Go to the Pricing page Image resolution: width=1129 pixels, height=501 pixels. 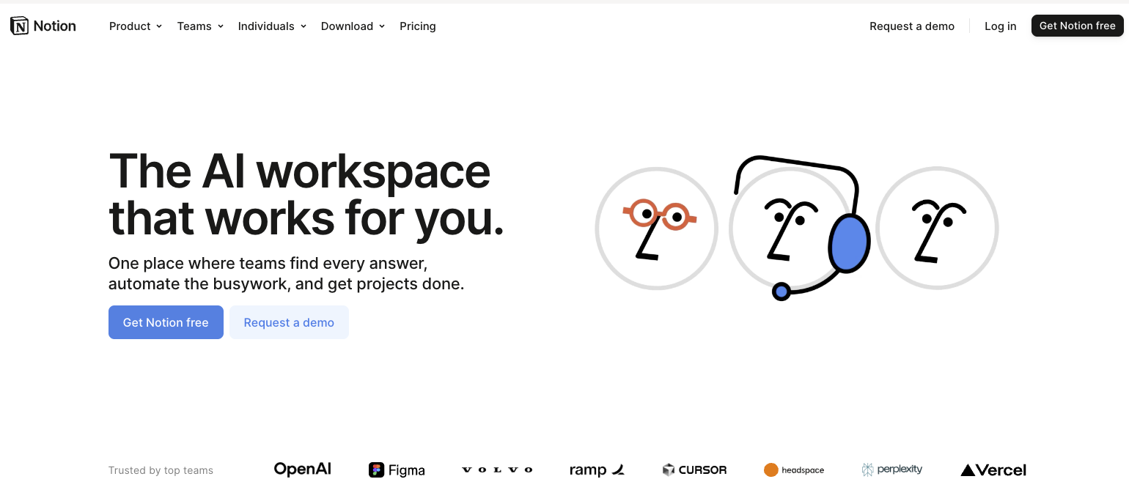tap(418, 26)
